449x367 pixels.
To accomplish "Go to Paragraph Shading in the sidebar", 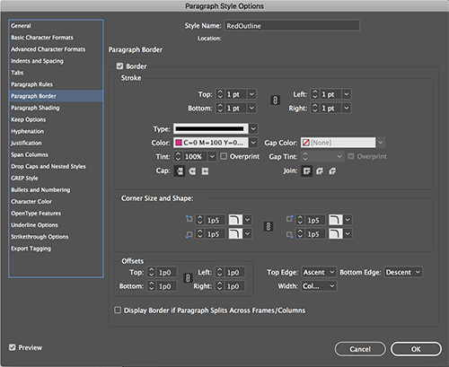I will click(35, 108).
